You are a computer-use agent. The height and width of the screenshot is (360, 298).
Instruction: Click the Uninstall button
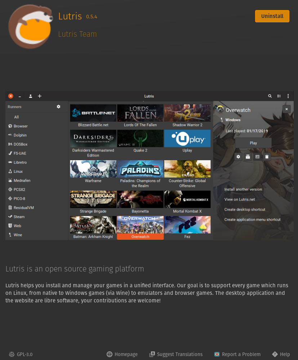click(x=272, y=16)
